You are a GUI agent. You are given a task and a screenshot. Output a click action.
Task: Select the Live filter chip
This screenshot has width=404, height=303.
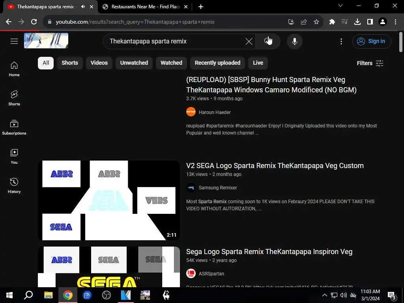[x=258, y=63]
